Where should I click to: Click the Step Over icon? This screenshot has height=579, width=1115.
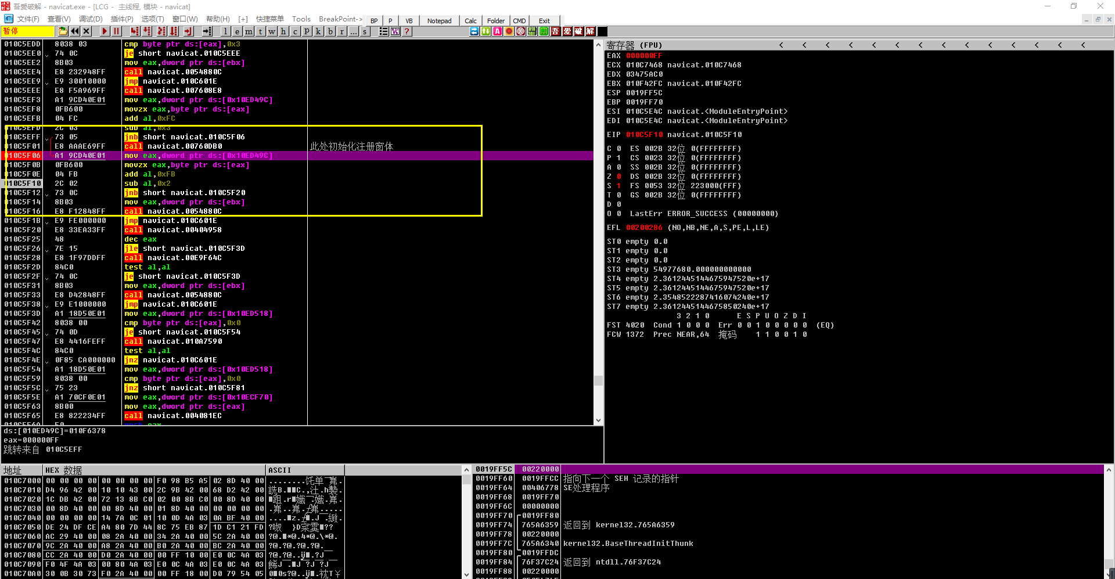(x=147, y=31)
